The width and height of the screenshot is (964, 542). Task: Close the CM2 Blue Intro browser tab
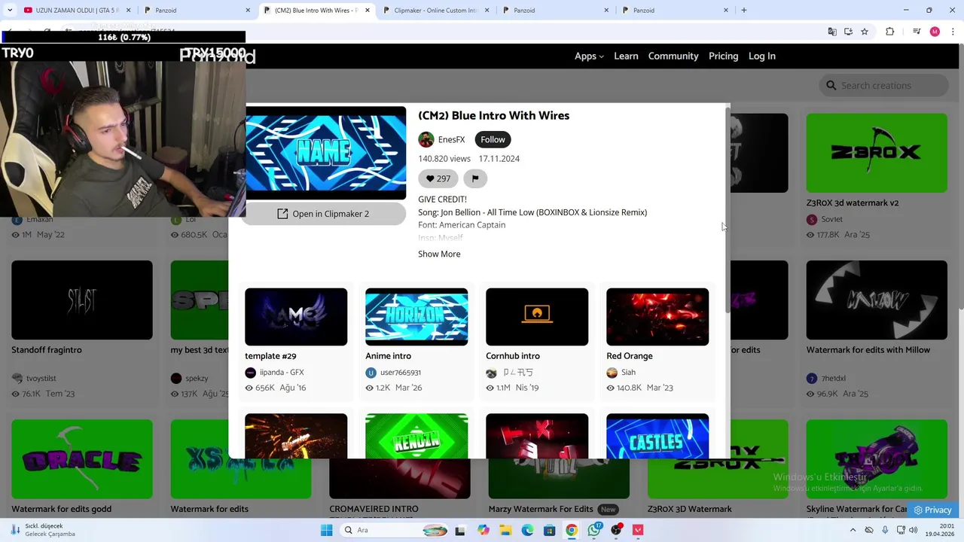pos(368,11)
